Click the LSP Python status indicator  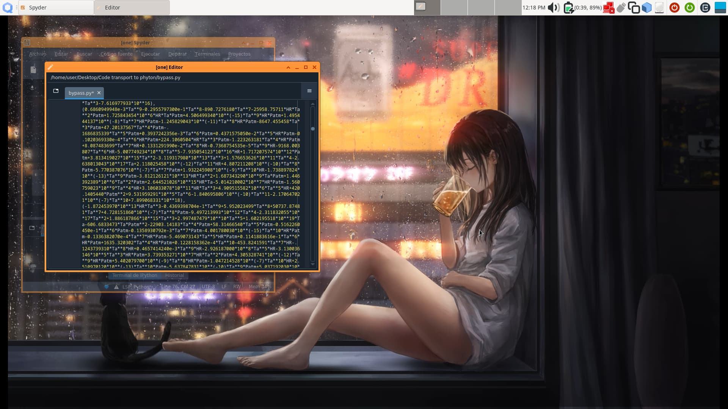coord(136,287)
